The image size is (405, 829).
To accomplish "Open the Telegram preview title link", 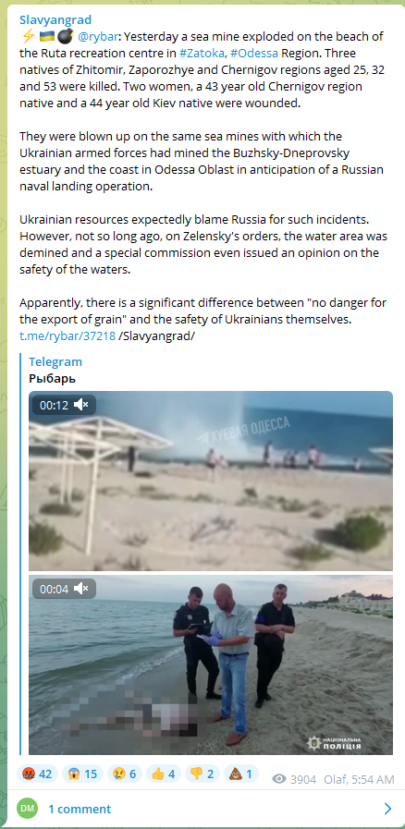I will (55, 361).
